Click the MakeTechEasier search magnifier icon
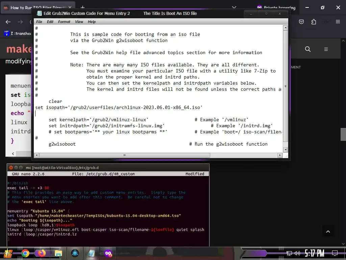 point(308,49)
